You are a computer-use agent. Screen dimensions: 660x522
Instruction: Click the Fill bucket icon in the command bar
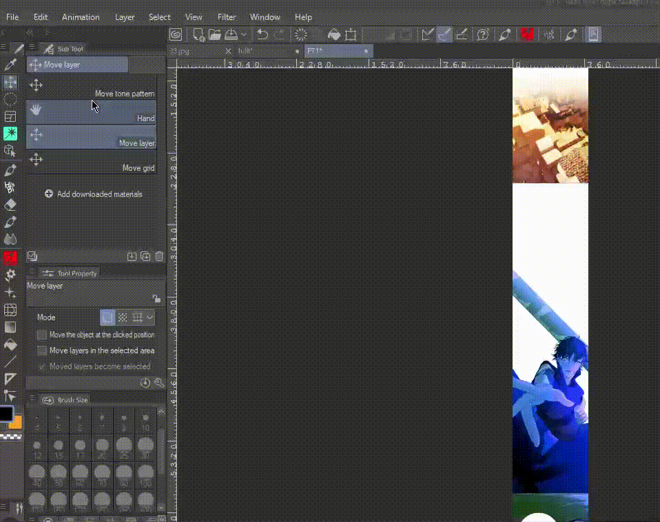click(334, 34)
